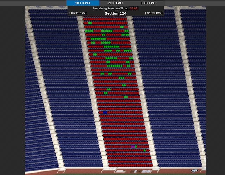Pick the left purple seat
Screen dimensions: 225x175
click(132, 147)
